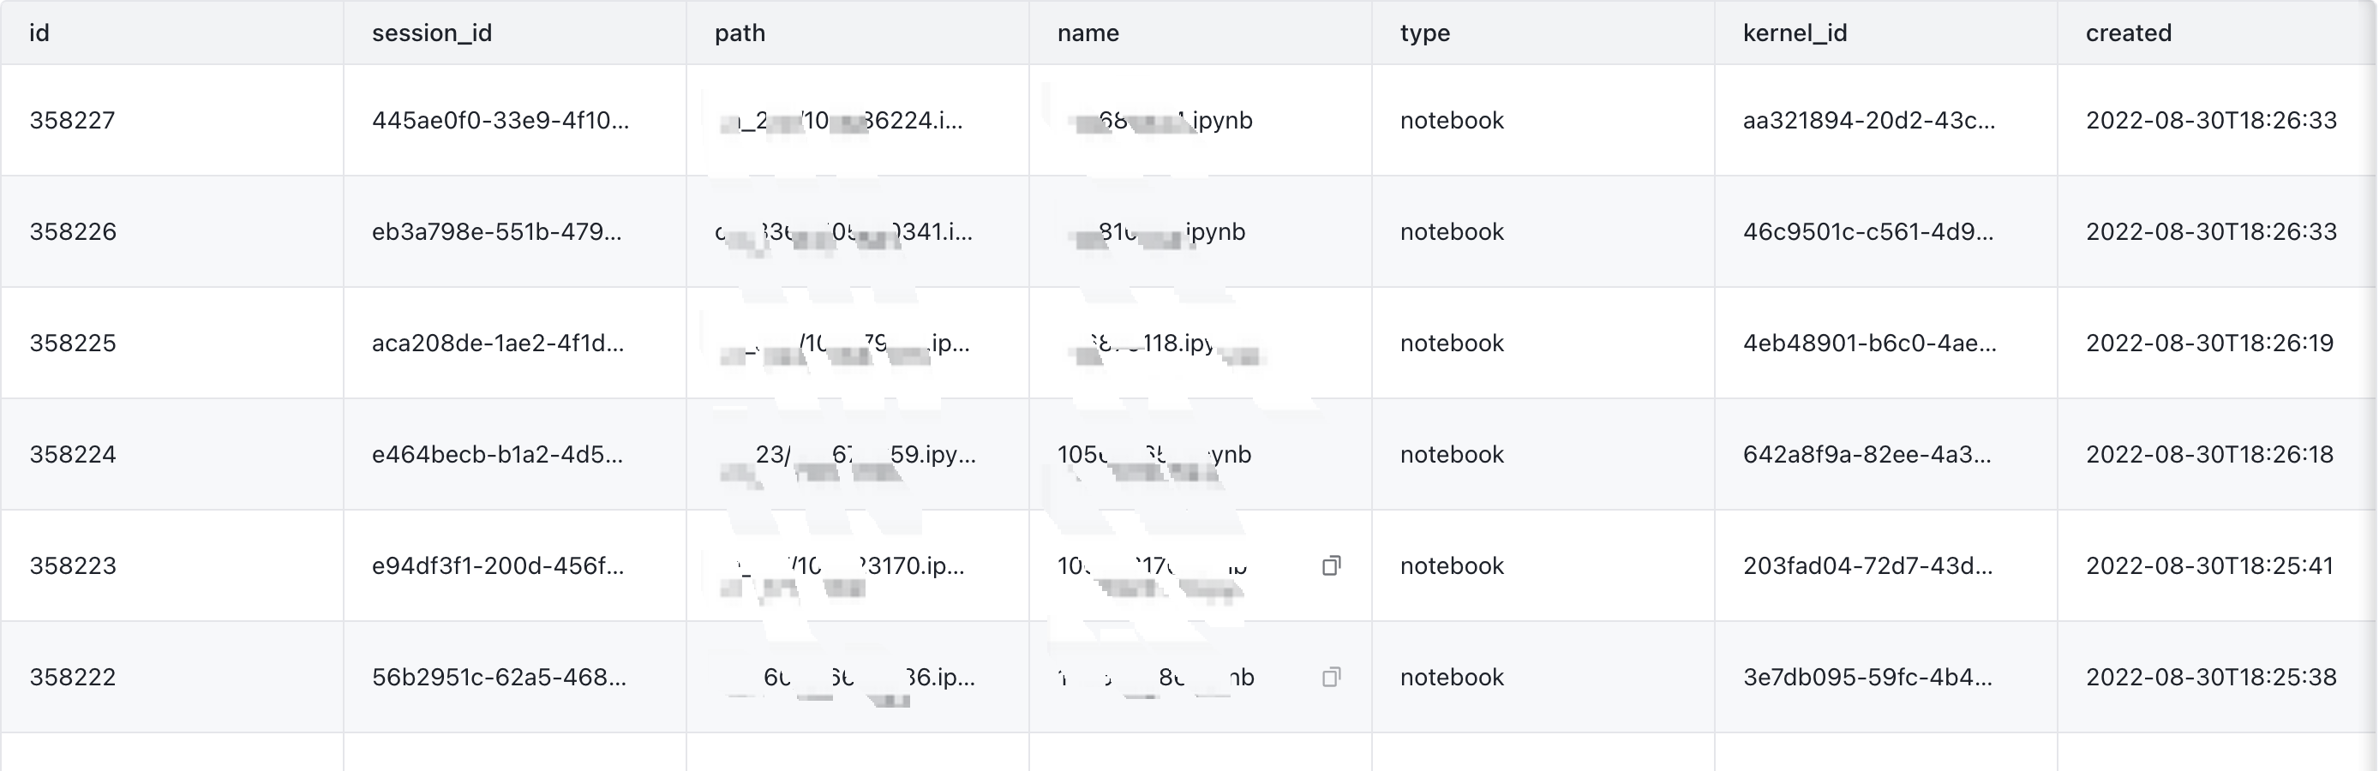Image resolution: width=2379 pixels, height=771 pixels.
Task: Click kernel_id cell starting with aa321894
Action: coord(1868,120)
